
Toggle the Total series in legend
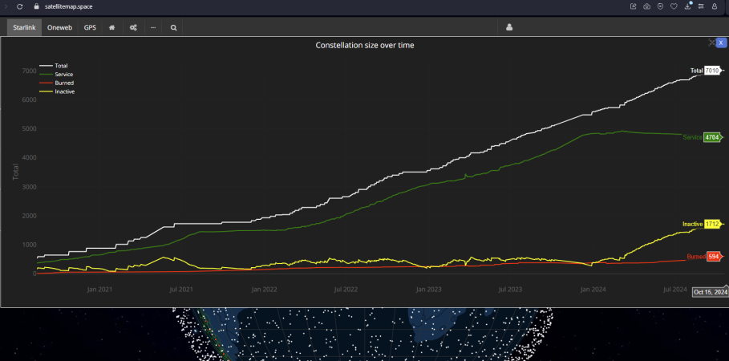point(54,66)
